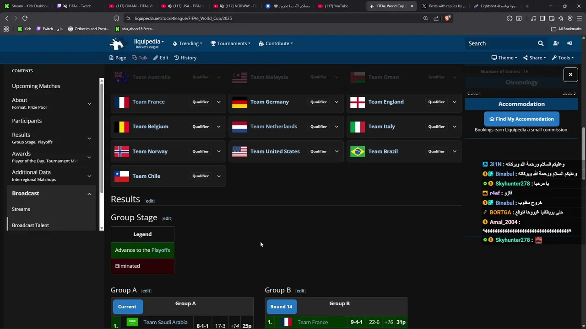Screen dimensions: 586x329
Task: Open the Kick bookmark
Action: 25,29
